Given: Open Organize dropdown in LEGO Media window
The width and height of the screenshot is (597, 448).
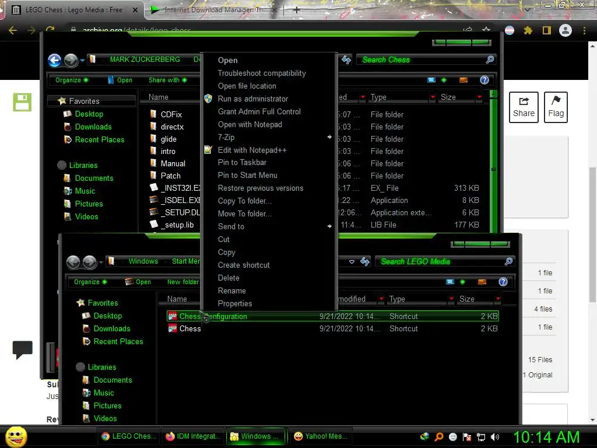Looking at the screenshot, I should [90, 282].
